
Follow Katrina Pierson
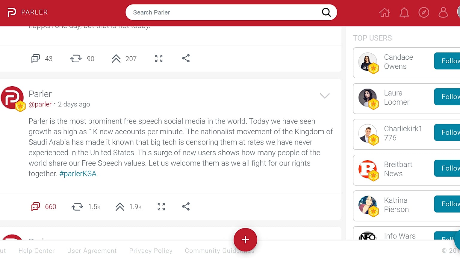pyautogui.click(x=447, y=204)
